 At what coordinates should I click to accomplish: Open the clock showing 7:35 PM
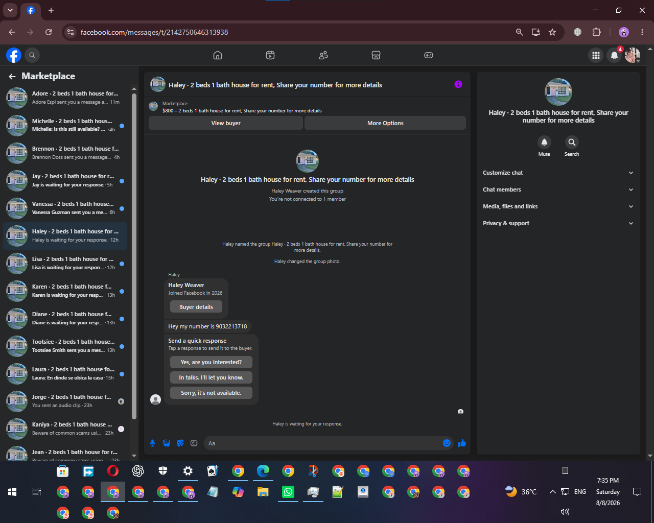click(x=608, y=481)
